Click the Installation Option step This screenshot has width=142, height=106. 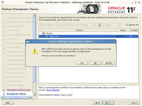pyautogui.click(x=15, y=26)
